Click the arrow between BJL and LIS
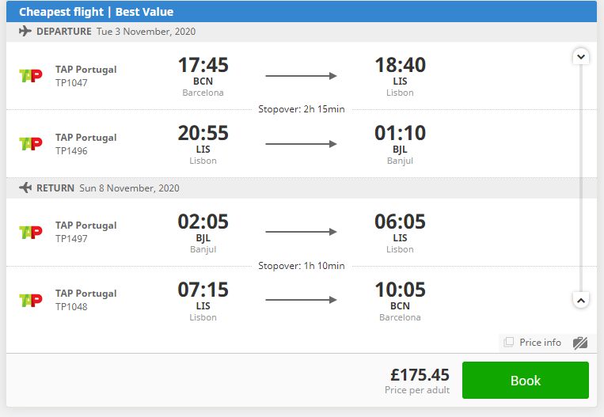Image resolution: width=604 pixels, height=417 pixels. [302, 232]
